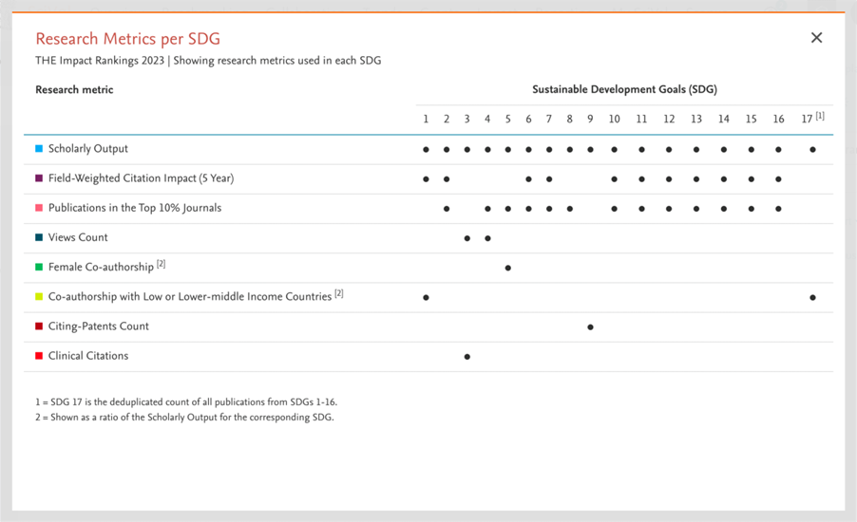Click the red Clinical Citations square
857x522 pixels.
39,356
